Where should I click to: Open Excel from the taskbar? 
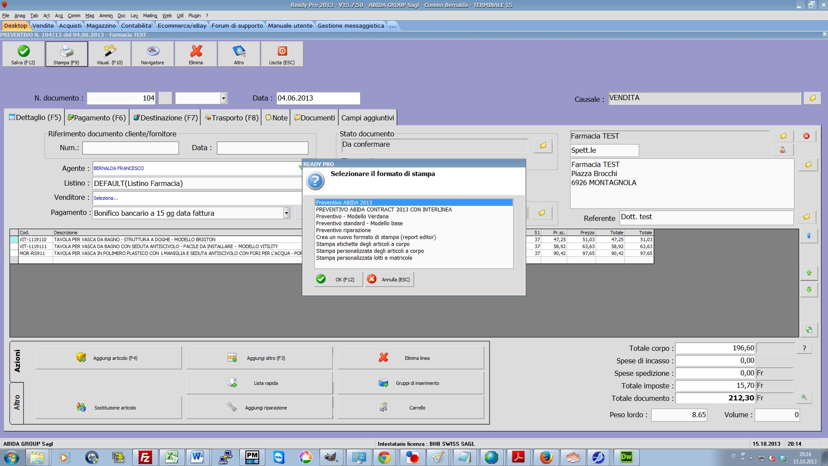pos(172,457)
